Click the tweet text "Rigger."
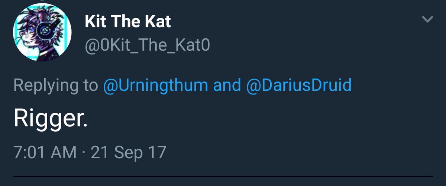 51,120
